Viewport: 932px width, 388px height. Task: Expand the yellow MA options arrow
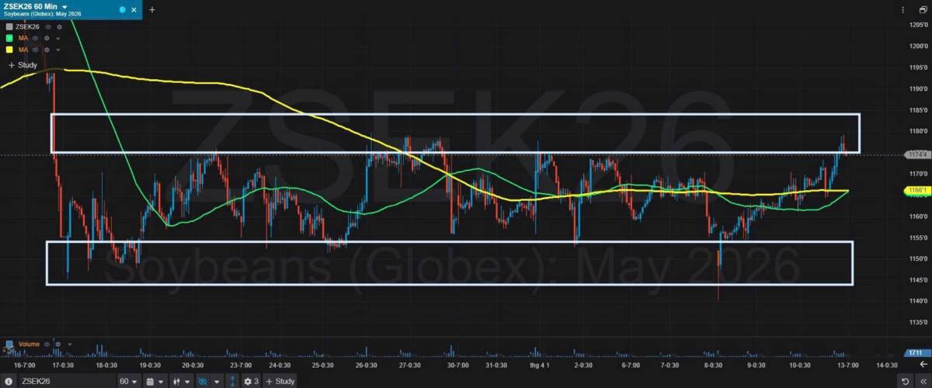coord(57,50)
